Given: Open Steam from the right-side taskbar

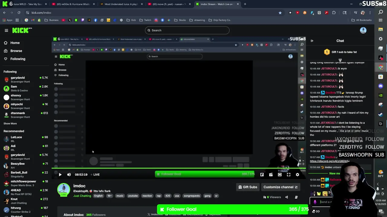Looking at the screenshot, I should point(381,114).
